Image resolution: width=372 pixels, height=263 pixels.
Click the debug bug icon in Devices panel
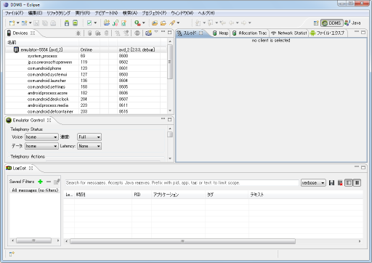click(78, 33)
